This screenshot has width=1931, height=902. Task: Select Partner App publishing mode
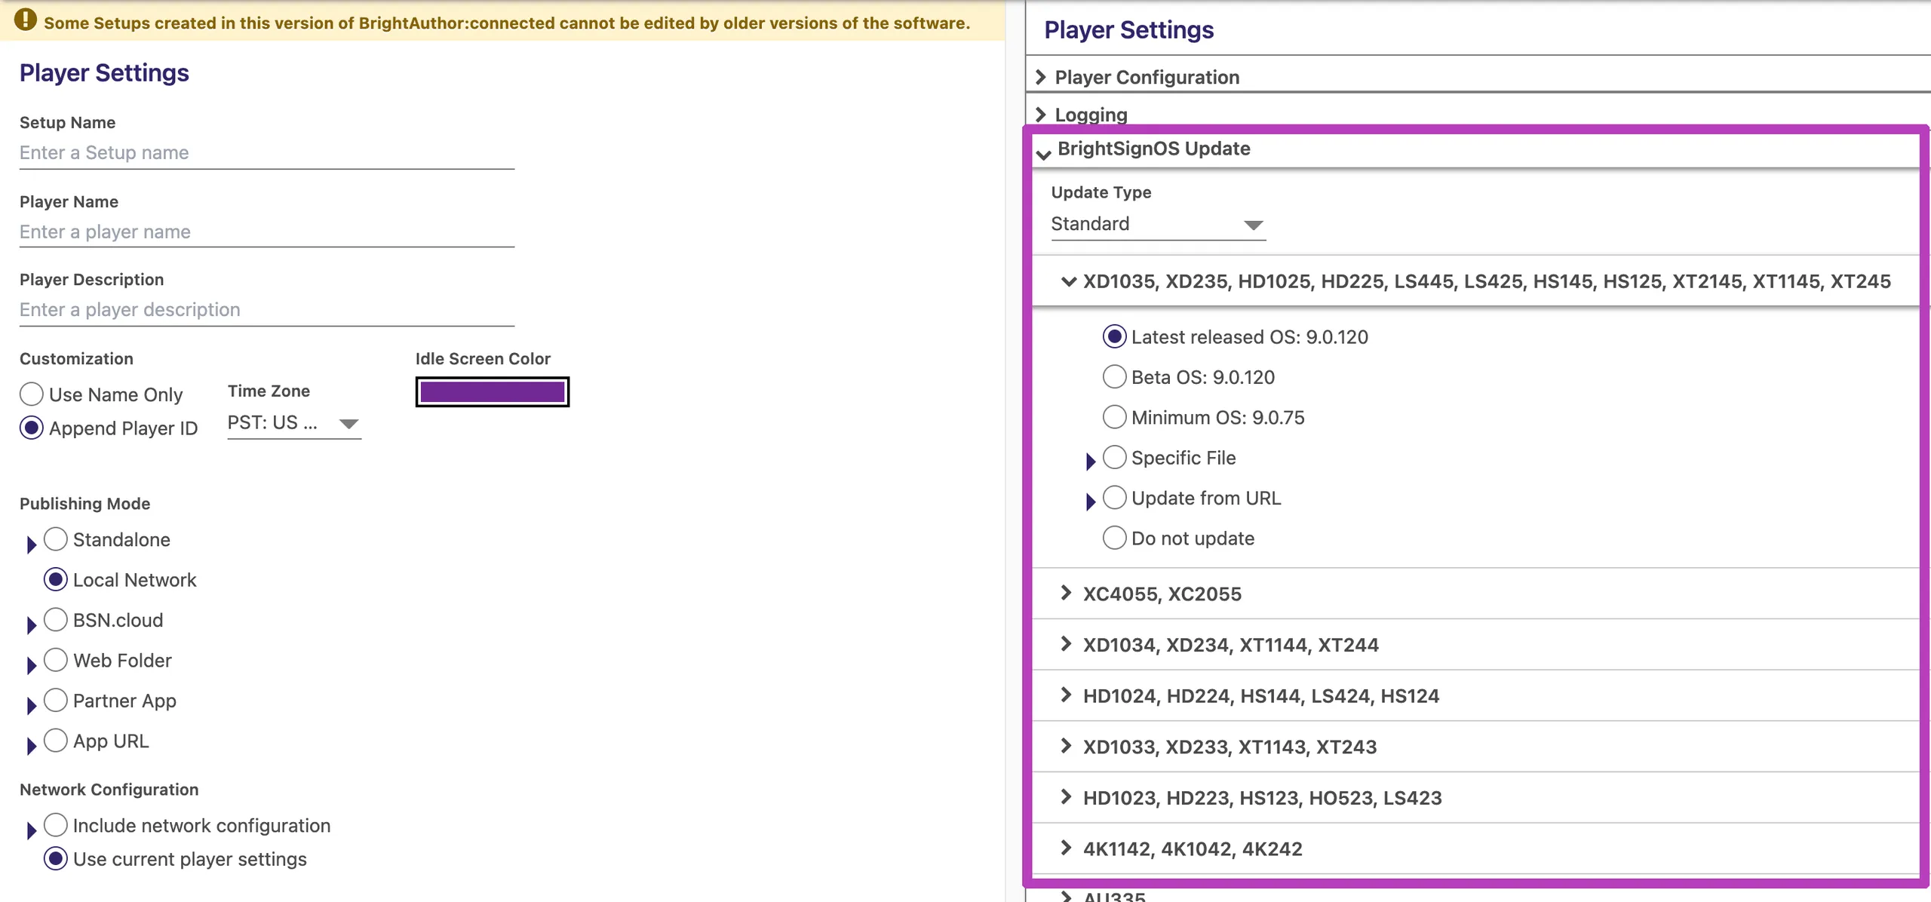pos(56,701)
